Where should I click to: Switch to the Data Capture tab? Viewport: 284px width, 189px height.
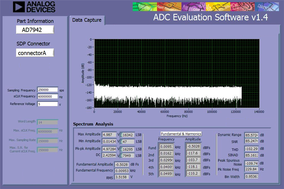point(87,20)
